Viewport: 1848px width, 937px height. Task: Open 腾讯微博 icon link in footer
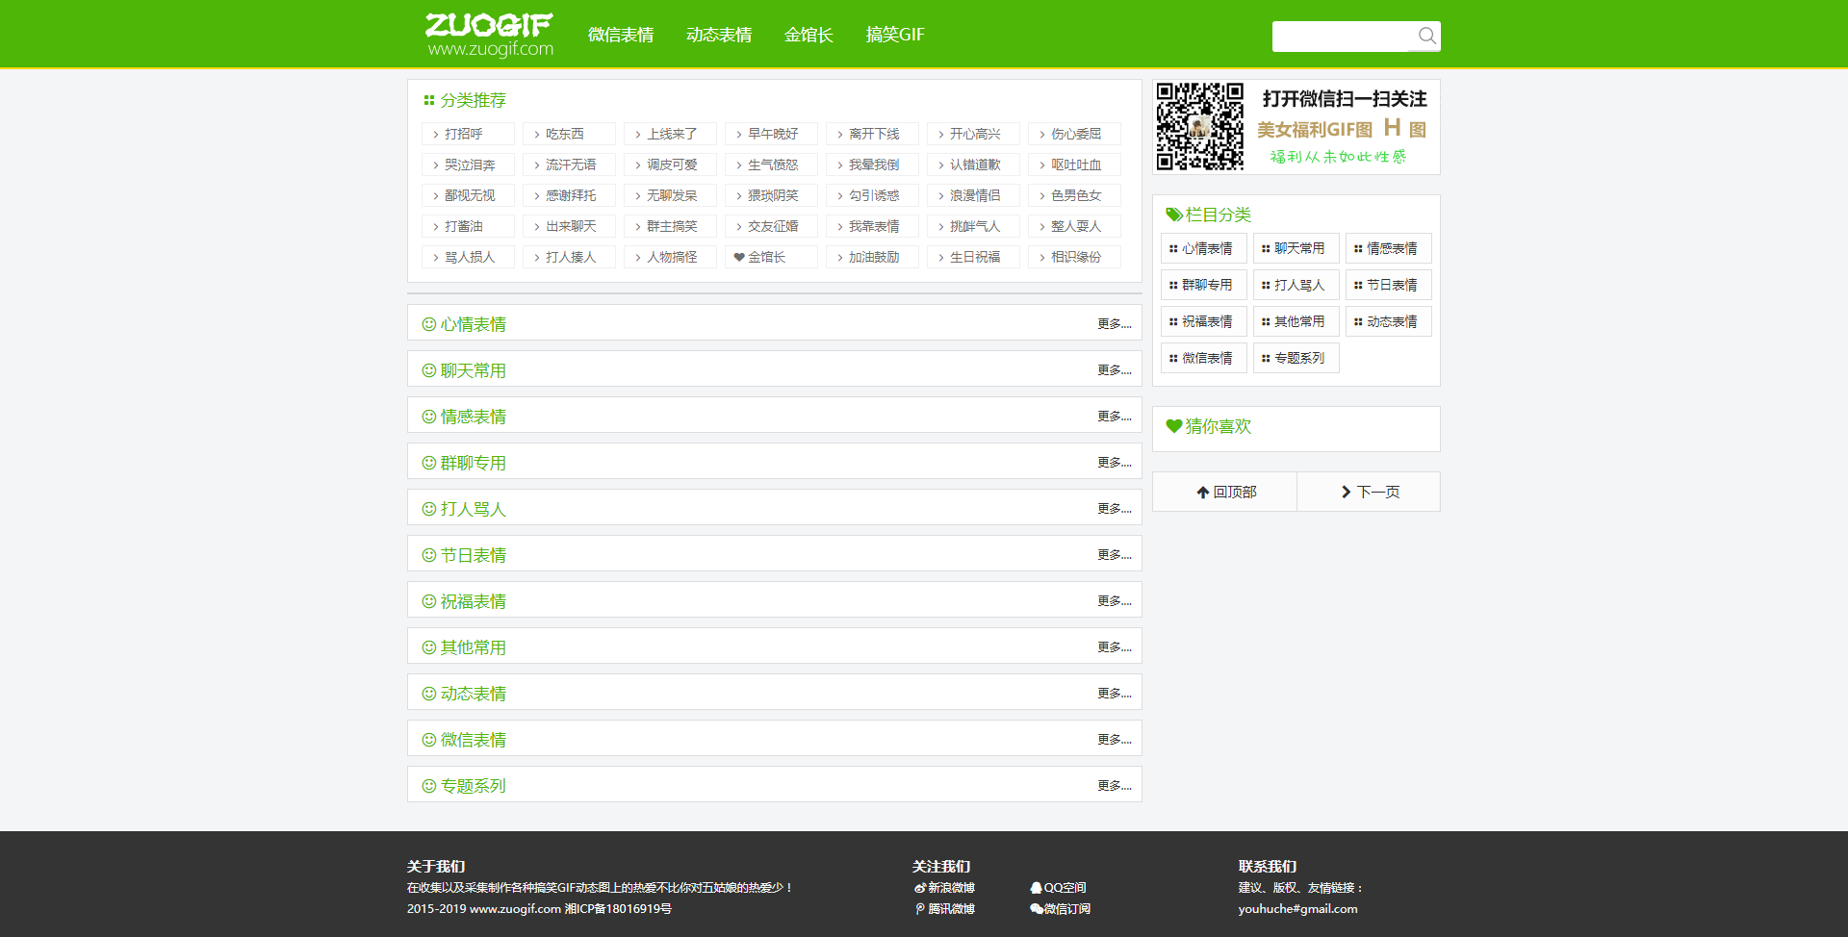(944, 909)
